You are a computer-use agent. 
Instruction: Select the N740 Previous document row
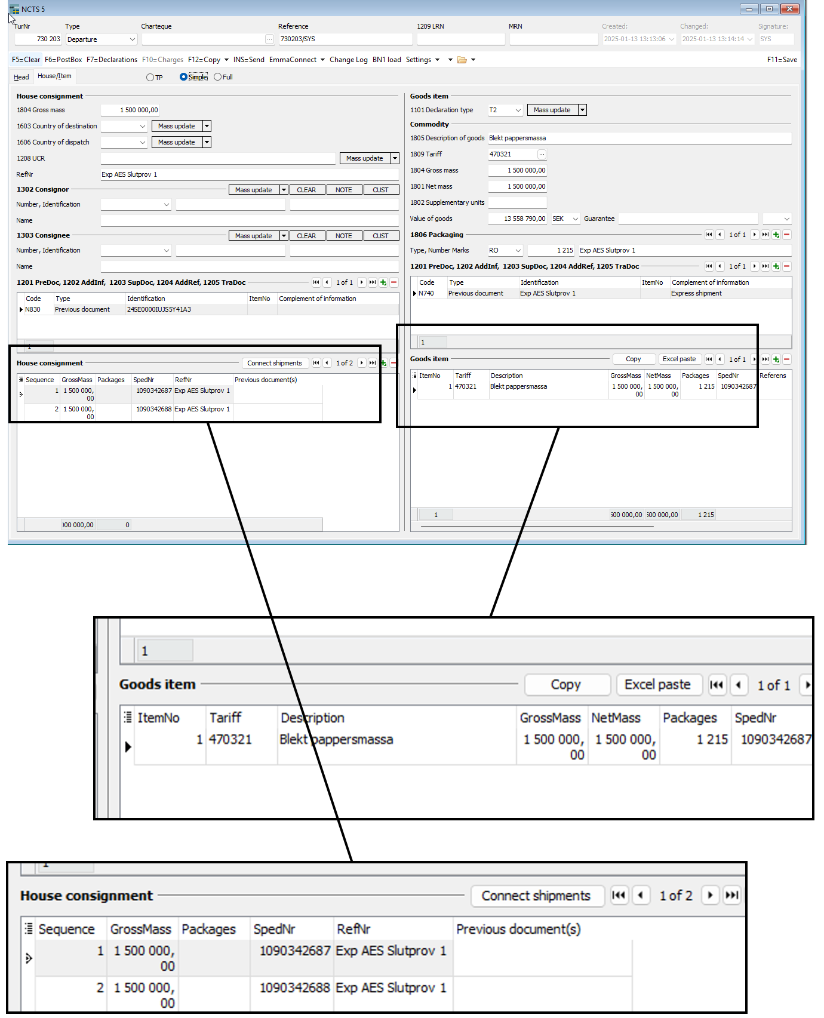click(x=601, y=293)
